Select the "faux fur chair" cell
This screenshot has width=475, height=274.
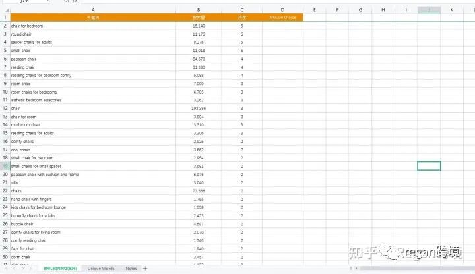click(93, 248)
